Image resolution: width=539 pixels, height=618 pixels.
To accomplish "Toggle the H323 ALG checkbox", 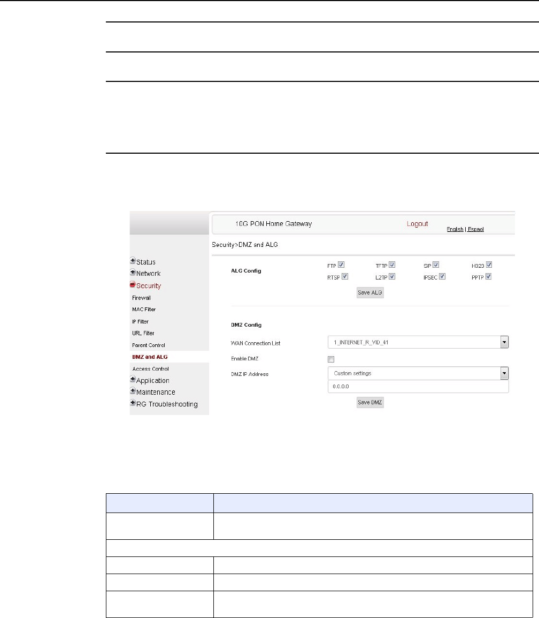I will pyautogui.click(x=489, y=265).
